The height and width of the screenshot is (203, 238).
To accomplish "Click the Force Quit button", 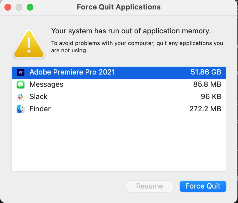I will [203, 186].
